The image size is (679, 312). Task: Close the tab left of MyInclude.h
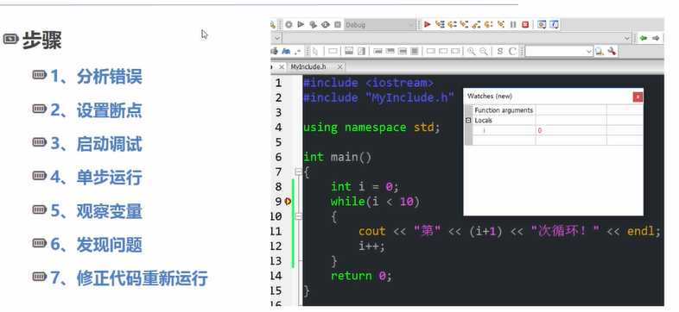[x=282, y=67]
